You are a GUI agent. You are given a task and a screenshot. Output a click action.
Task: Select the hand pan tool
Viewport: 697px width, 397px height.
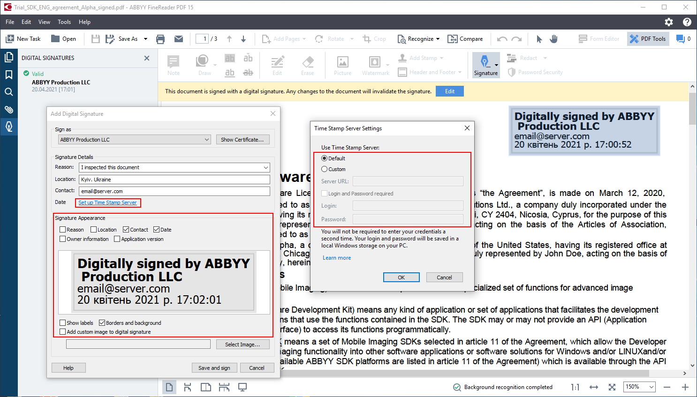tap(553, 39)
